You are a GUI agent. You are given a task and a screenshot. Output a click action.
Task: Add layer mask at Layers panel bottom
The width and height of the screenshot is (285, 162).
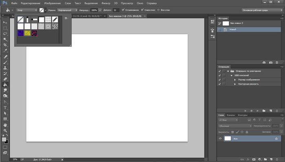[x=254, y=160]
